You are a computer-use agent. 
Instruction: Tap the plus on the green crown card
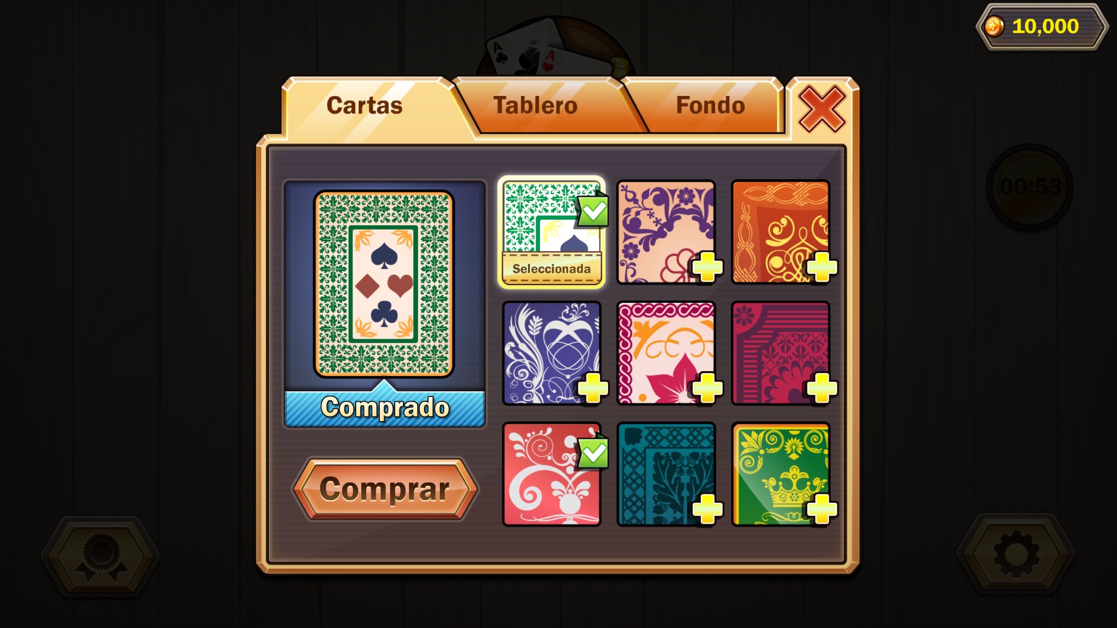coord(822,509)
